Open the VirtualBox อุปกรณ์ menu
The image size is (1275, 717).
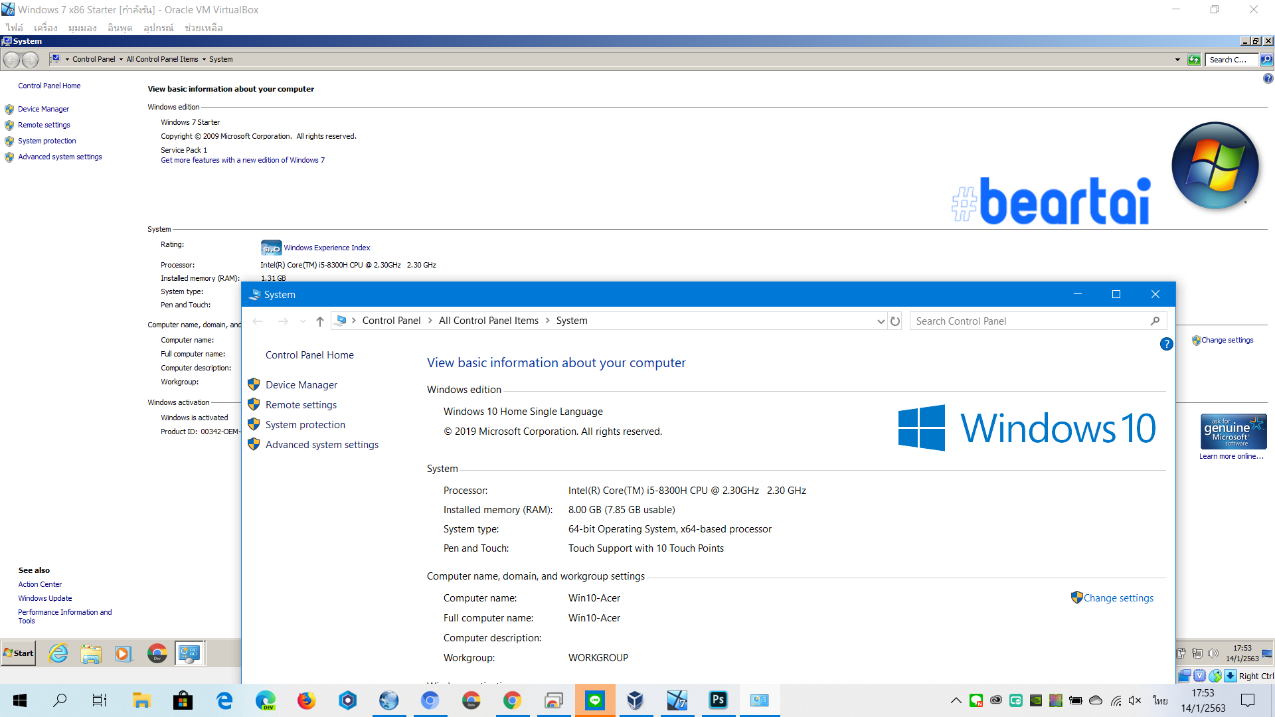(159, 28)
